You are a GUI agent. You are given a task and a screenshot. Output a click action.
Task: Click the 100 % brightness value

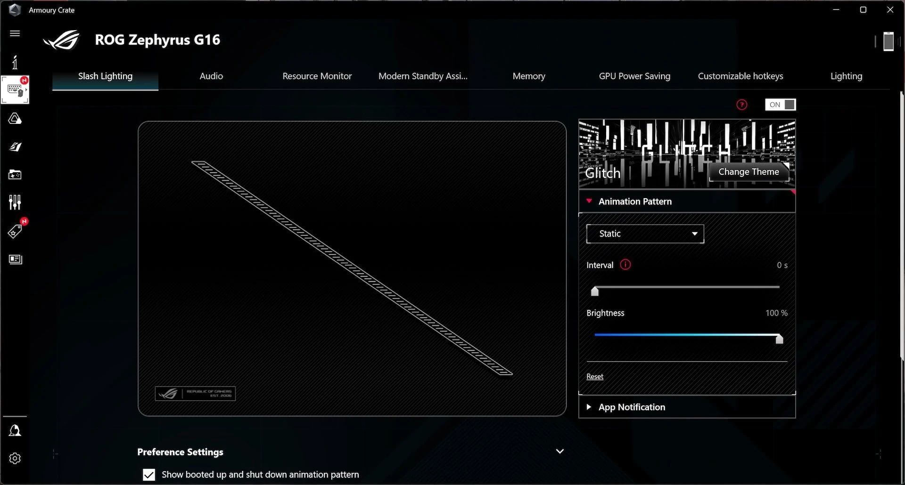click(776, 313)
